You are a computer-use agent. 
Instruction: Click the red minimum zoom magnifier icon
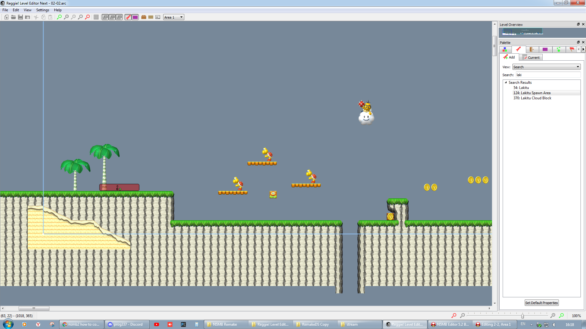coord(87,17)
